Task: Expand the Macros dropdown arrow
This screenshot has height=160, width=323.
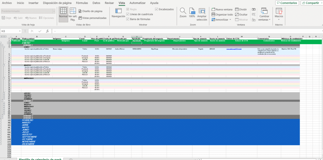Action: pos(279,20)
